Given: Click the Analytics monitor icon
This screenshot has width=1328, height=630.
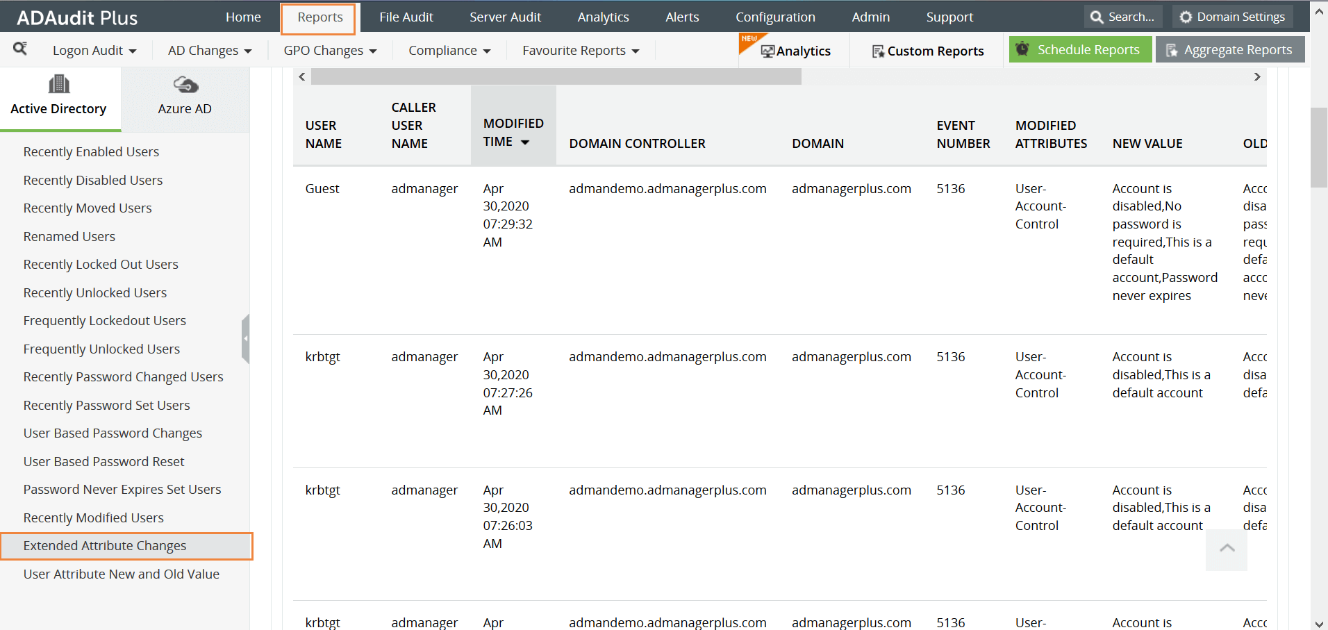Looking at the screenshot, I should click(767, 51).
